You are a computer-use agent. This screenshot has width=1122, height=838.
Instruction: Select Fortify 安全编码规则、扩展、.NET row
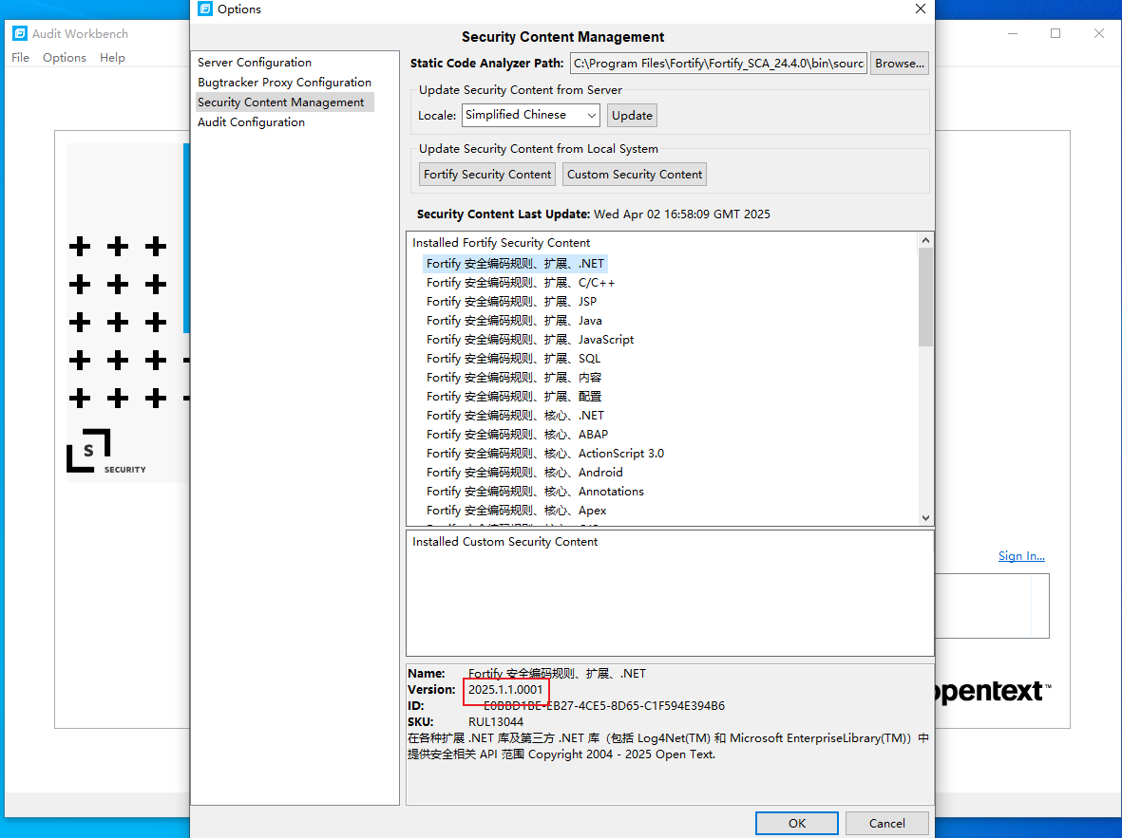click(x=515, y=264)
